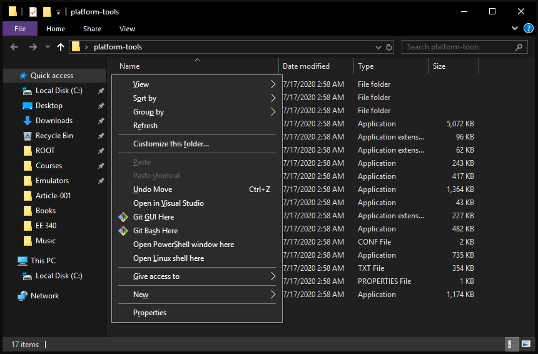Viewport: 538px width, 354px height.
Task: Click the Properties checkmark icon in title bar
Action: [33, 12]
